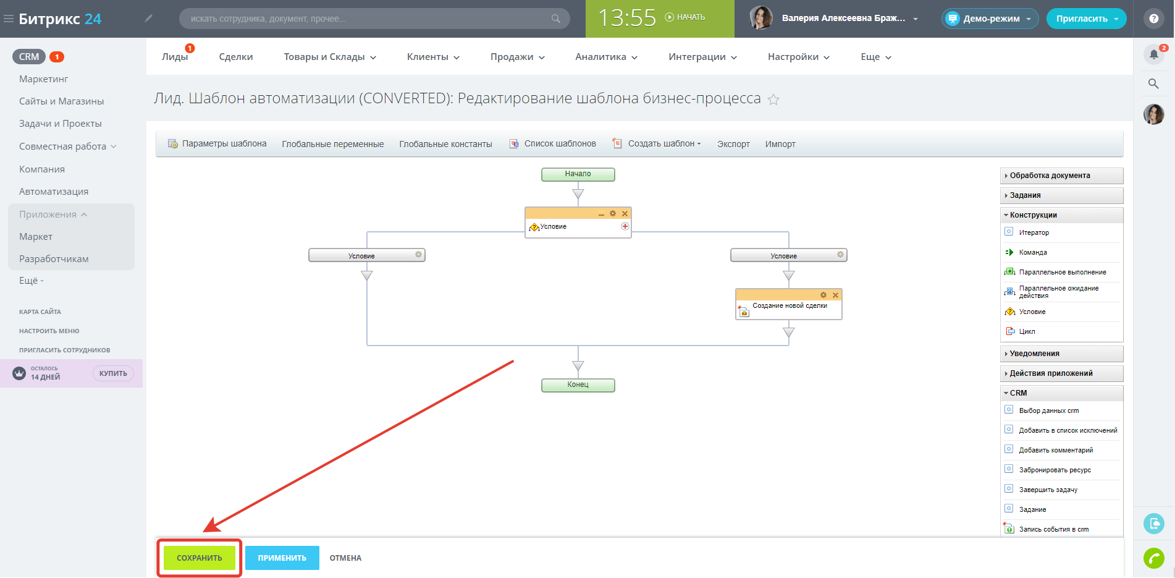Click the green phone call icon

coord(1153,558)
